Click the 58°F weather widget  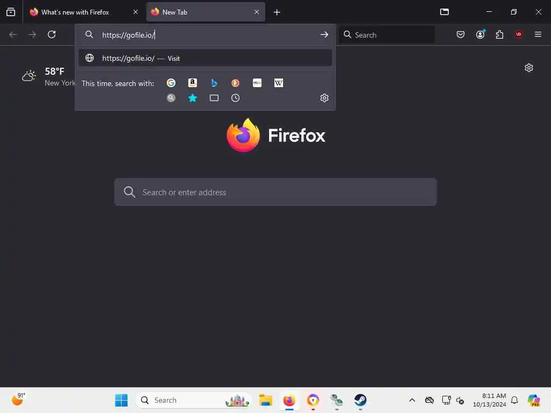(x=48, y=76)
